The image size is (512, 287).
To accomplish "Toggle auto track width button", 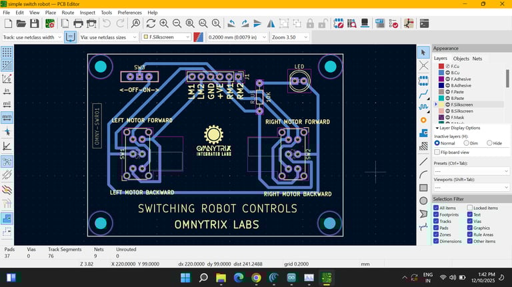I will 70,37.
